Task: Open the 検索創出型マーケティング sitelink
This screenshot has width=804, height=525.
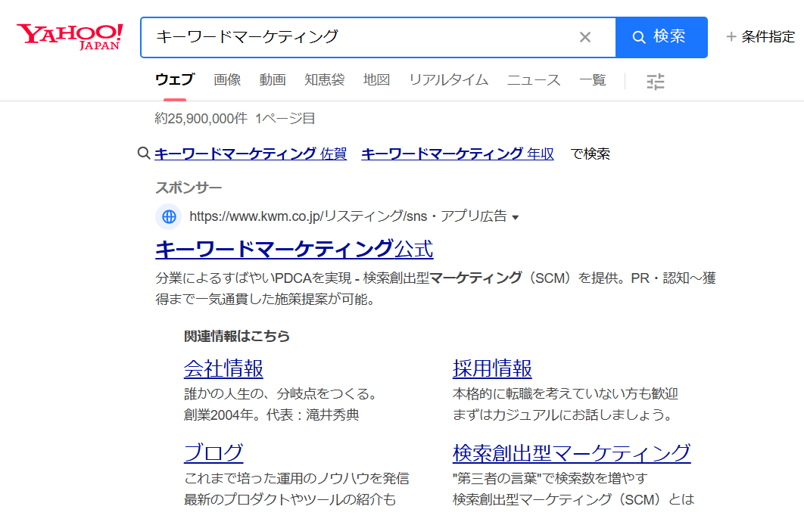Action: (x=572, y=453)
